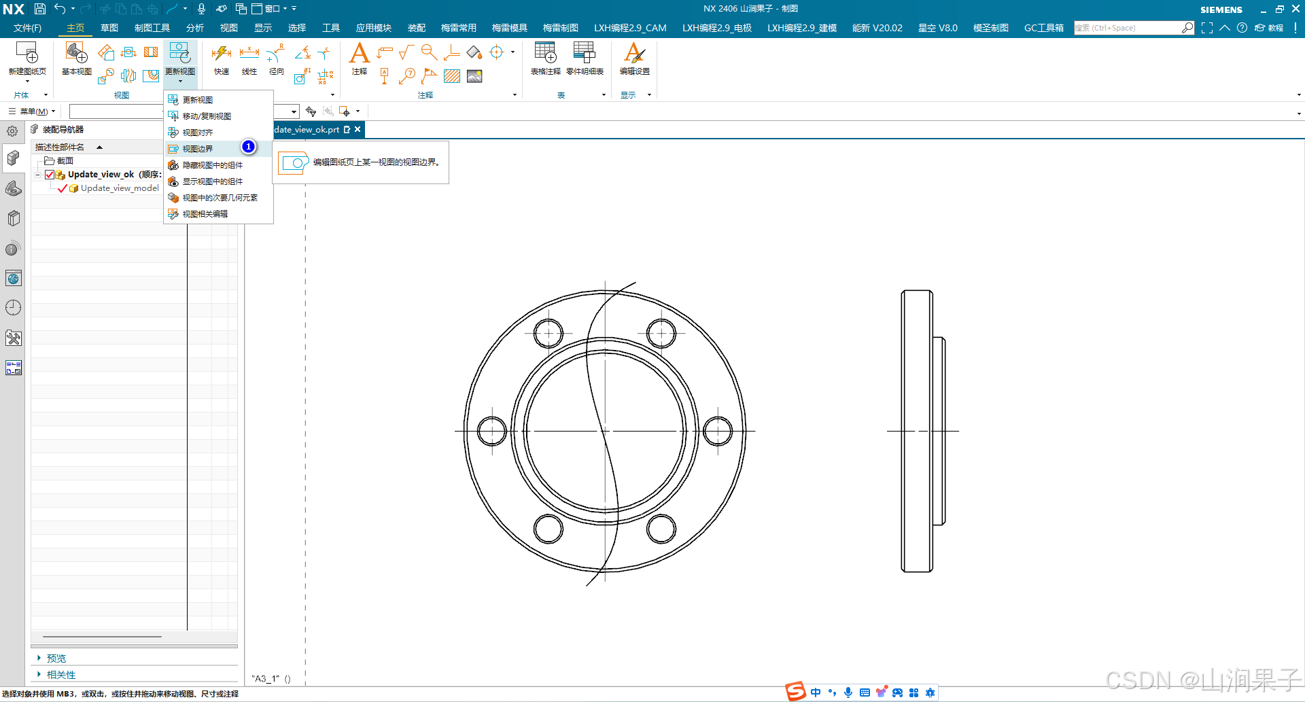
Task: Open the Web Browser globe sidebar icon
Action: coord(13,278)
